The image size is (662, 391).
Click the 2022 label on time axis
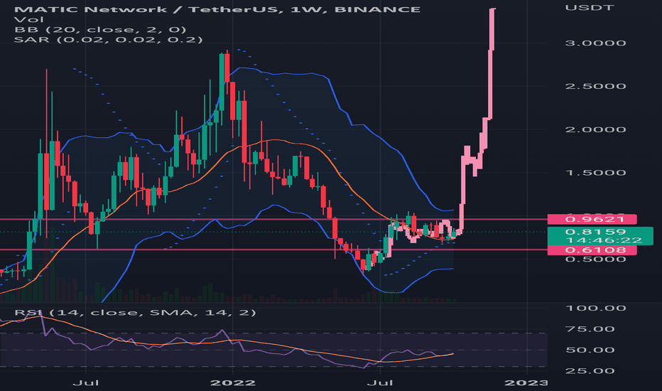point(233,383)
